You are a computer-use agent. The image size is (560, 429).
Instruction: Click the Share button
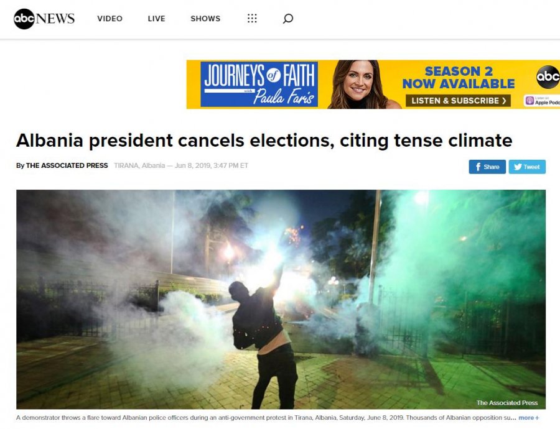[x=487, y=167]
